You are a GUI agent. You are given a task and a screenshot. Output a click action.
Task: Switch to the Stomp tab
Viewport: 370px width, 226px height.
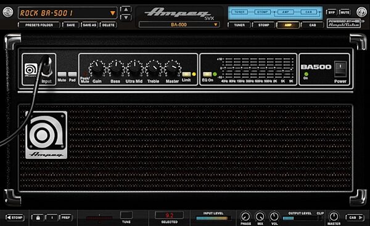tap(263, 25)
